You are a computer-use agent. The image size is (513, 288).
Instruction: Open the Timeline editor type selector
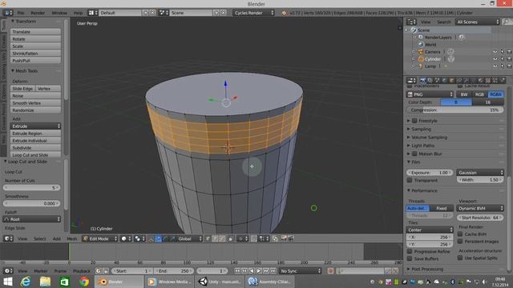8,271
